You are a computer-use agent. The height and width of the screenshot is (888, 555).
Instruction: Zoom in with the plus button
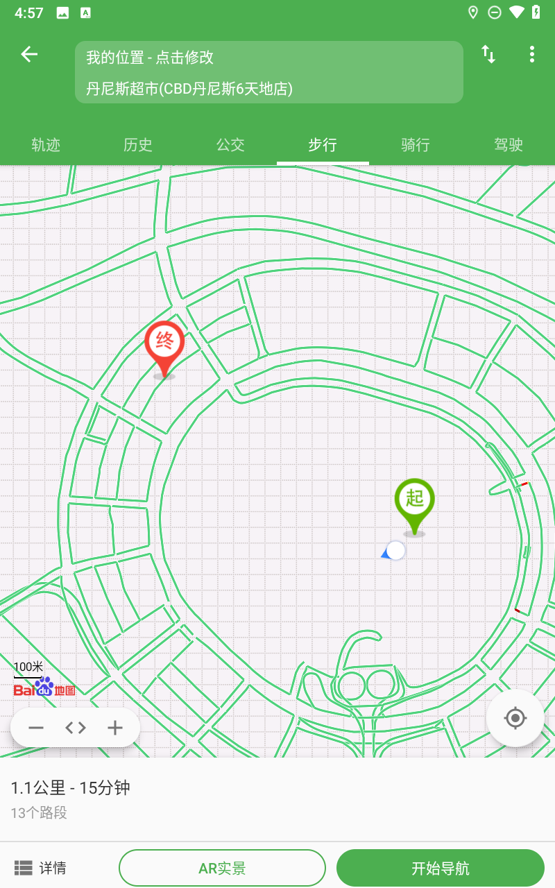pos(114,728)
